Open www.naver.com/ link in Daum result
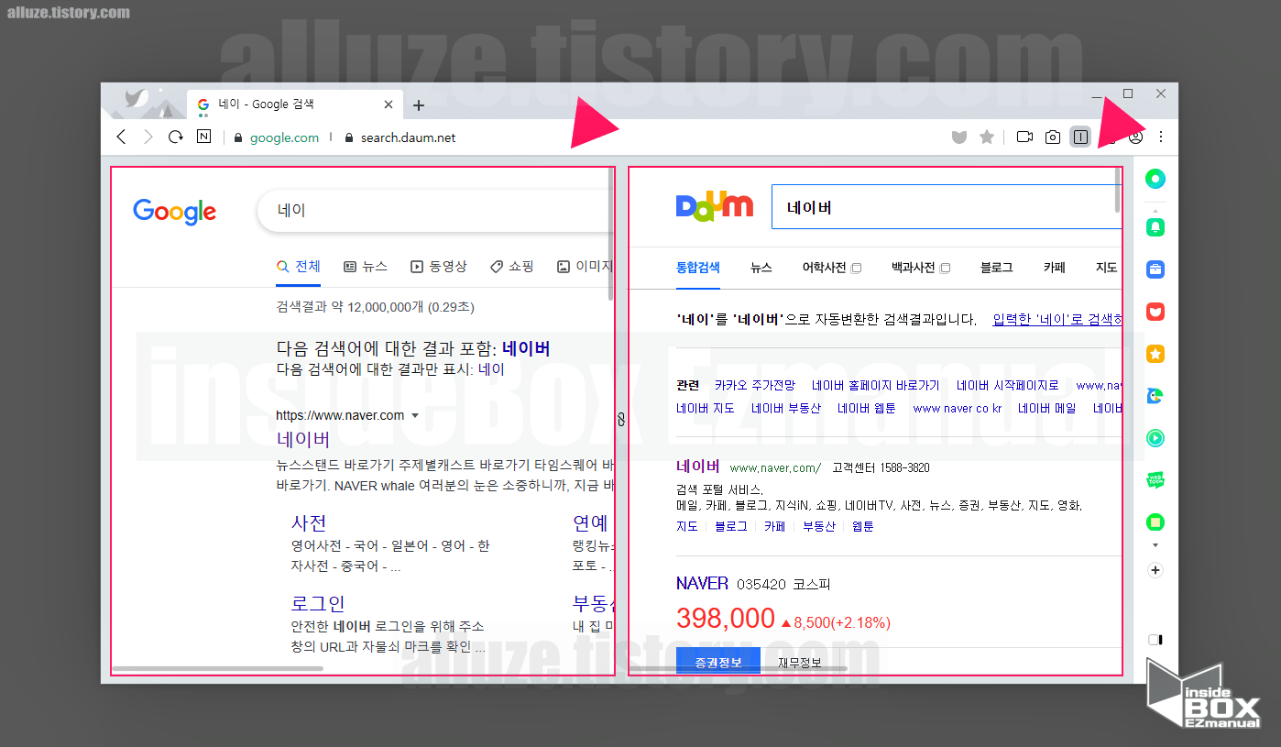 click(775, 467)
